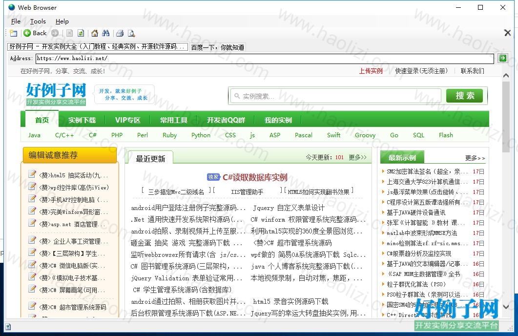Open the Python language category
518x336 pixels.
coord(201,135)
